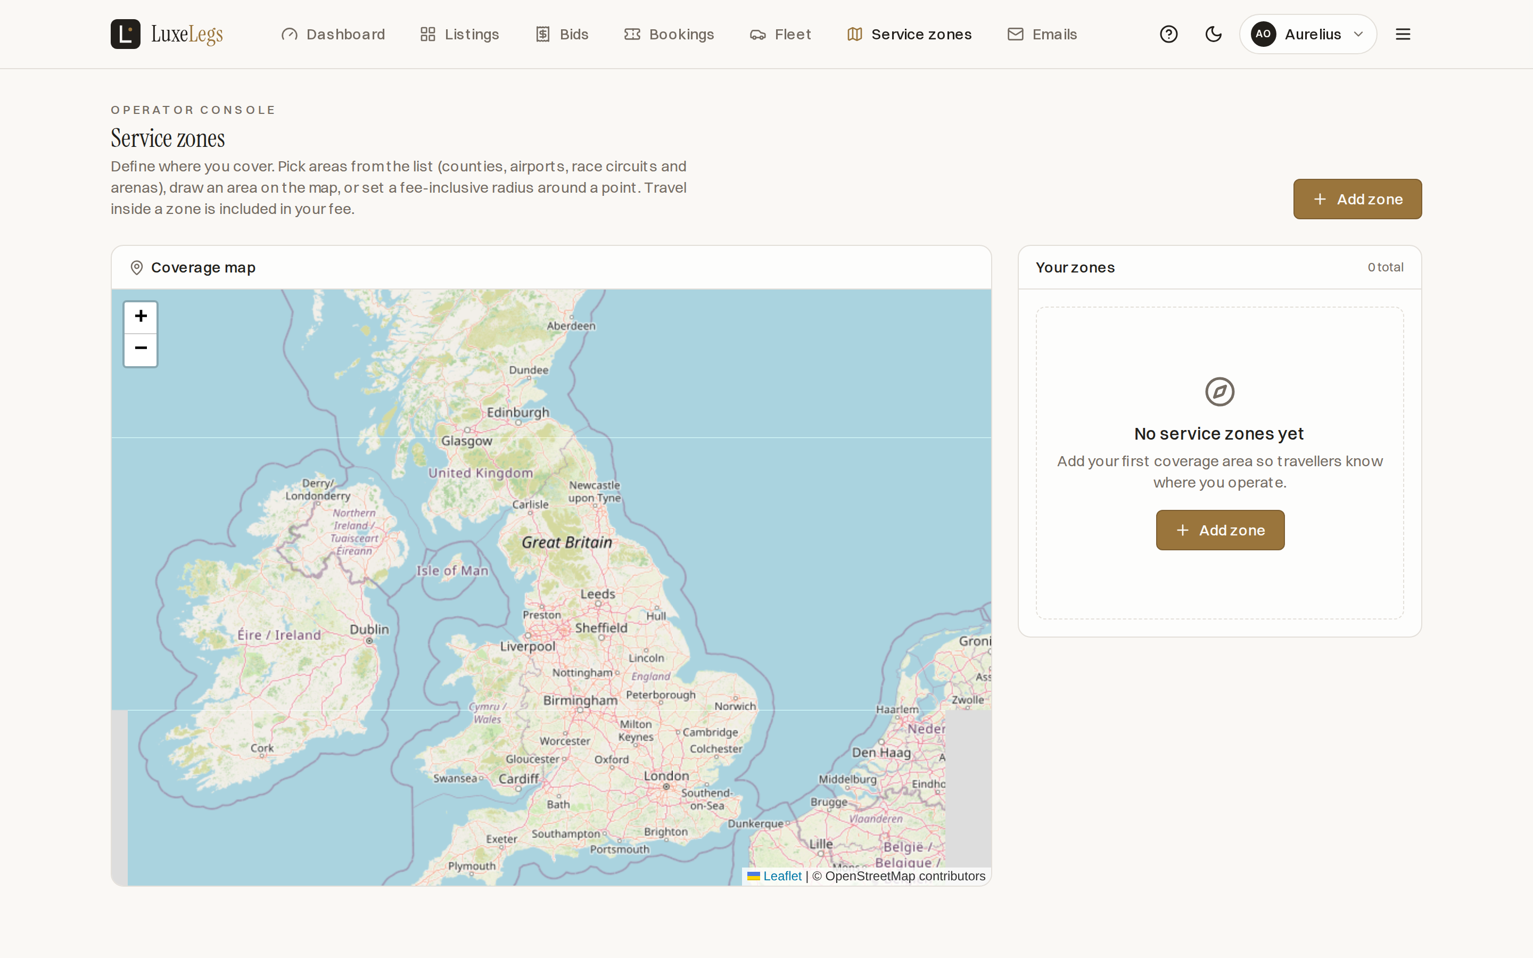The width and height of the screenshot is (1533, 958).
Task: Go to the Listings page
Action: [460, 34]
